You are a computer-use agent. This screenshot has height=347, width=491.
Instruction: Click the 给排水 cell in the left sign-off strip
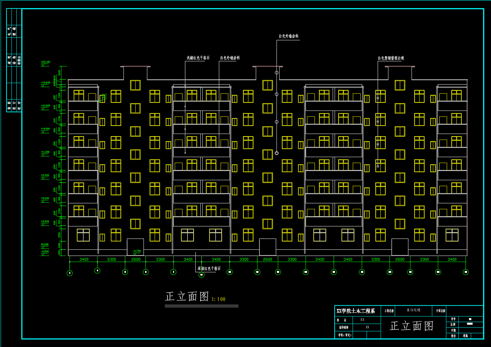[x=19, y=60]
